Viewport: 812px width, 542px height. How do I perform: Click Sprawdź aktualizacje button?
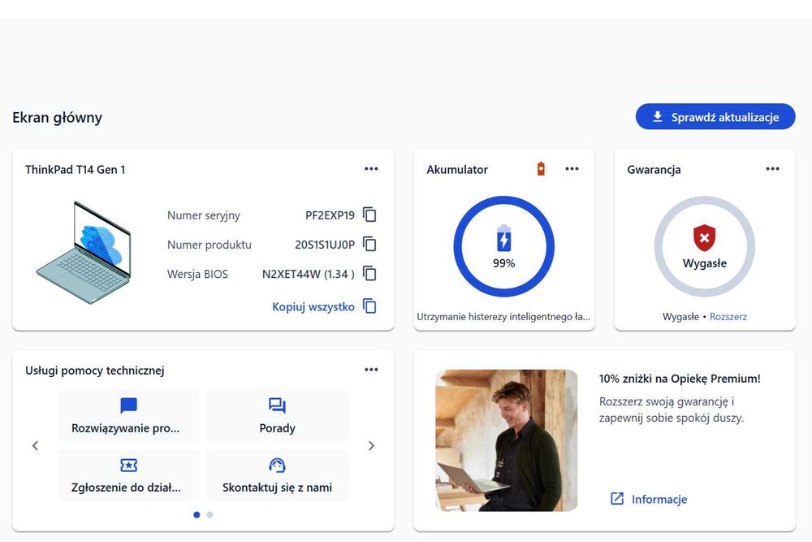click(715, 116)
